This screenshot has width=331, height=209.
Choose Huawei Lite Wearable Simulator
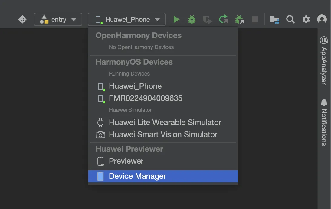coord(165,123)
